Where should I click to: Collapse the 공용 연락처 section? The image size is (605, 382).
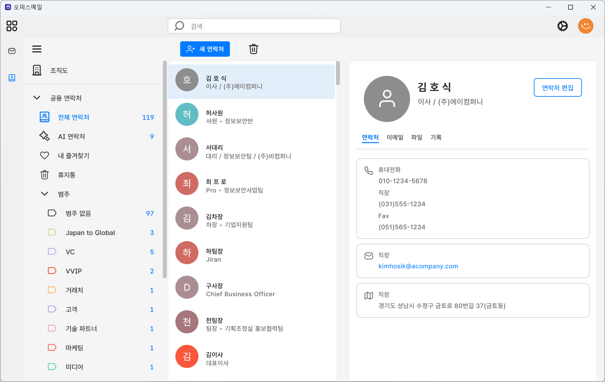pos(37,98)
